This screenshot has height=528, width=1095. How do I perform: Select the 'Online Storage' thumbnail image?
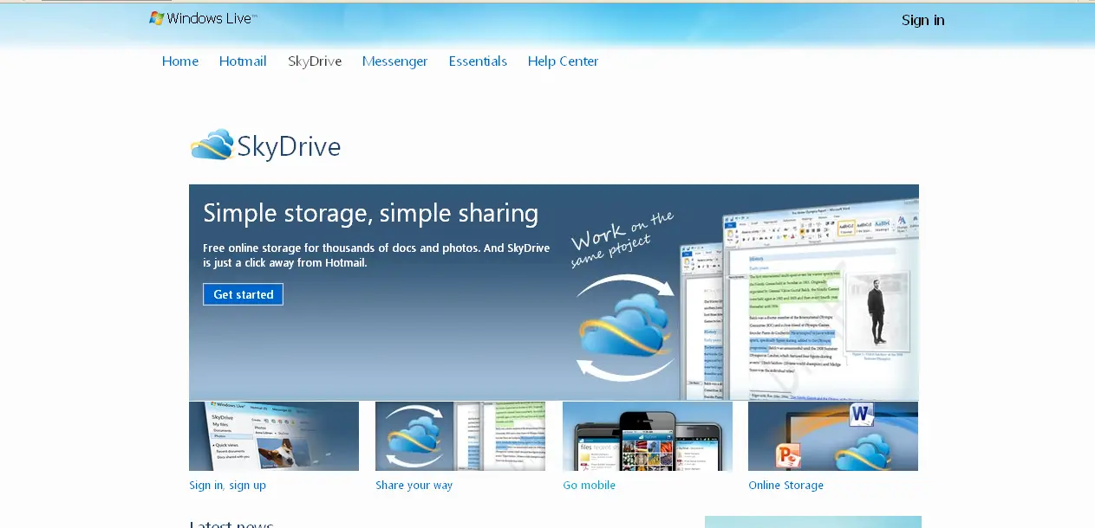coord(833,436)
